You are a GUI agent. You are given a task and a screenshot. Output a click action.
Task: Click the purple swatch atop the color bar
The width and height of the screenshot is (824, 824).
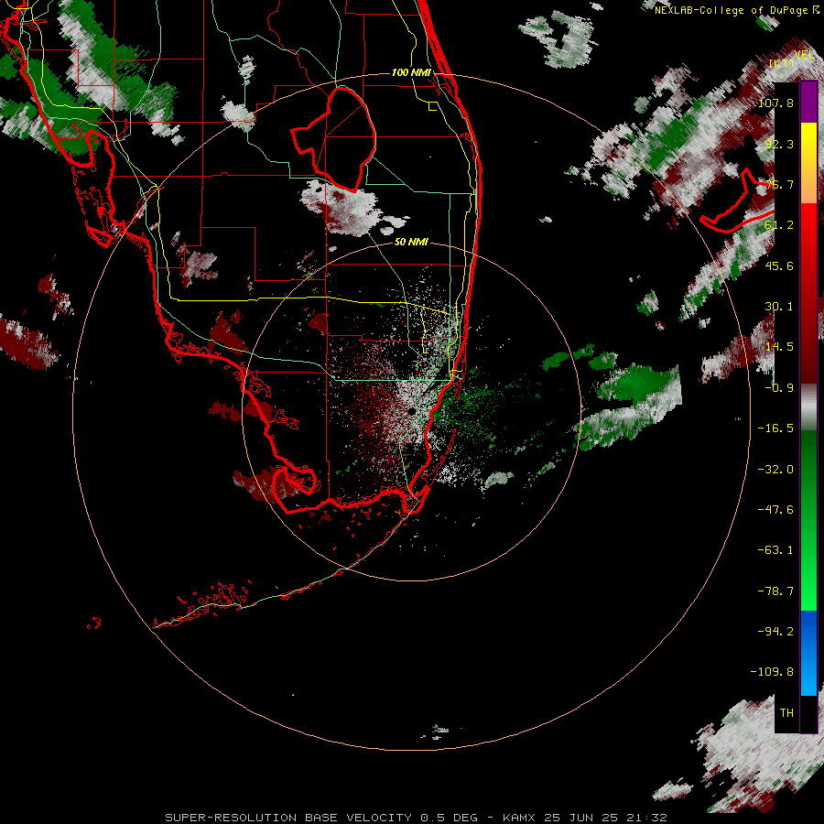[808, 102]
